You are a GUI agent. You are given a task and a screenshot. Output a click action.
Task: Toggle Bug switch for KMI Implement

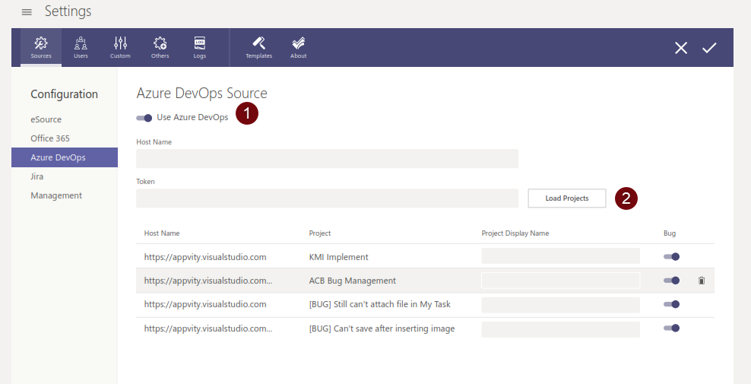pos(671,257)
